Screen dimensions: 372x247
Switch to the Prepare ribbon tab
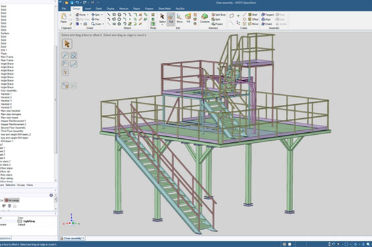click(149, 9)
